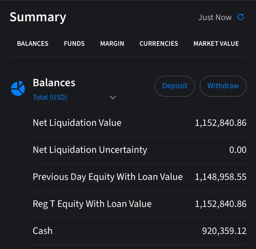Image resolution: width=256 pixels, height=249 pixels.
Task: Select the CURRENCIES tab
Action: 158,44
